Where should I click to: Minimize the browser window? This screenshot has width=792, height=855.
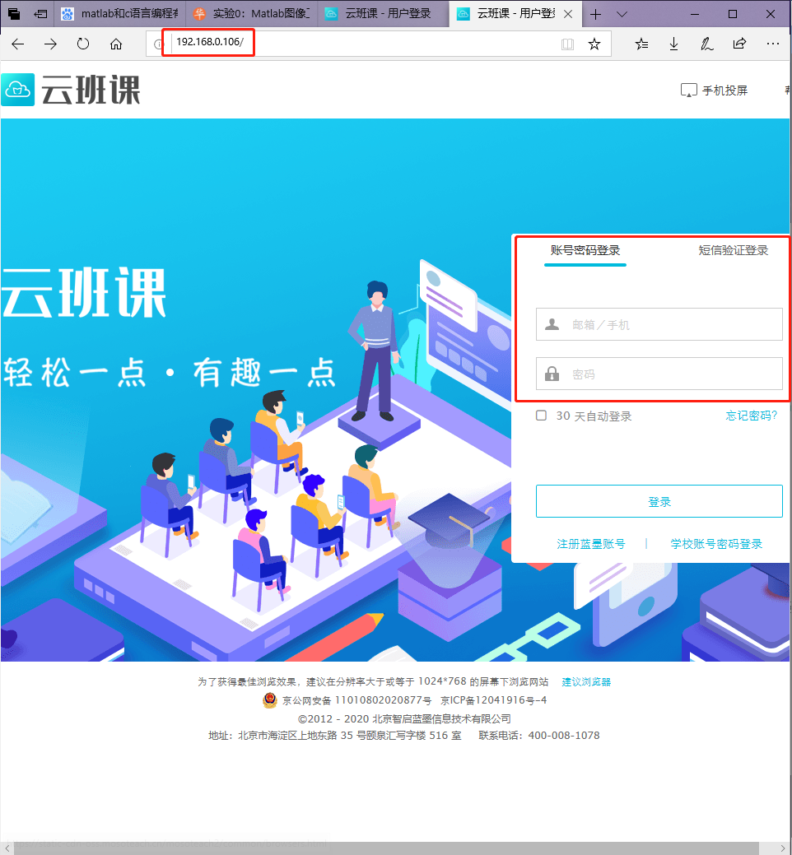click(x=695, y=14)
